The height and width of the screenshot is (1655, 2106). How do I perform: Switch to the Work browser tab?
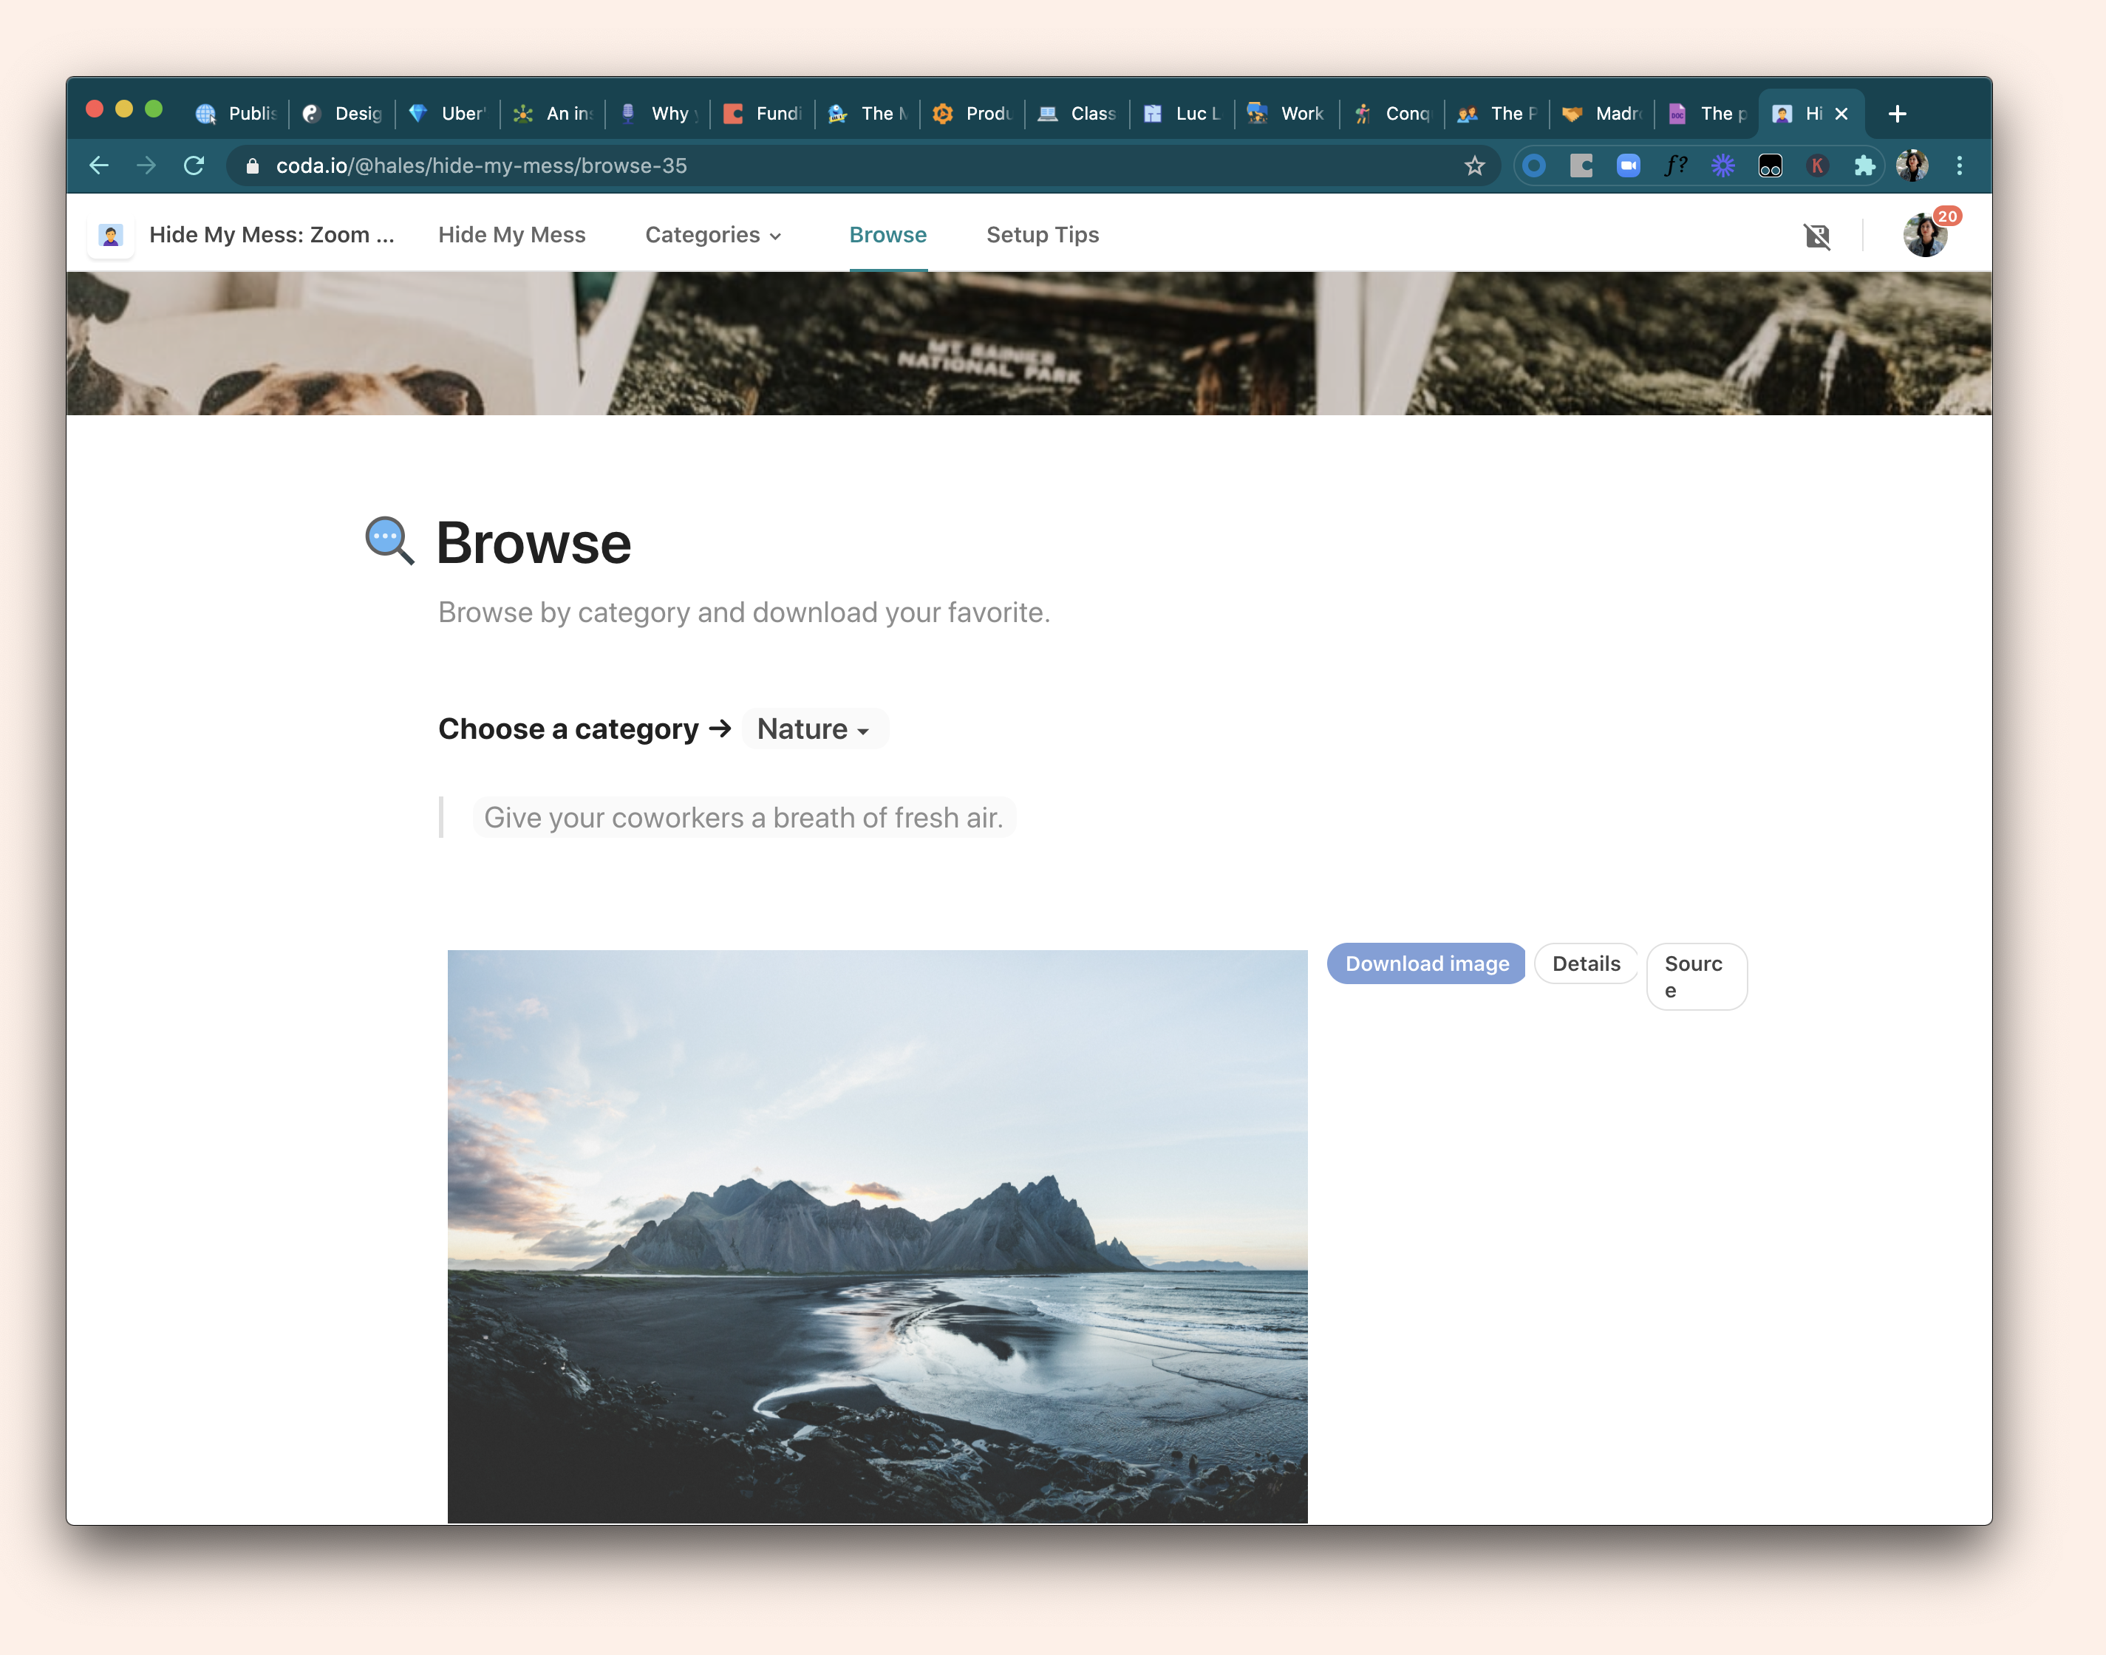pyautogui.click(x=1287, y=113)
